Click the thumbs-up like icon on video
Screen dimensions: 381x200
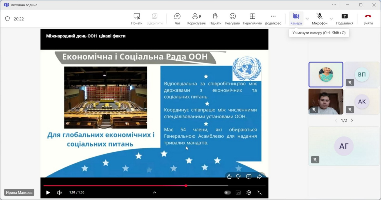tap(229, 177)
